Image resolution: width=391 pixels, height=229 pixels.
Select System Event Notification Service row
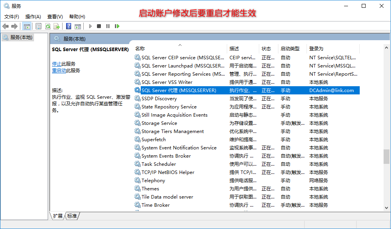(247, 147)
